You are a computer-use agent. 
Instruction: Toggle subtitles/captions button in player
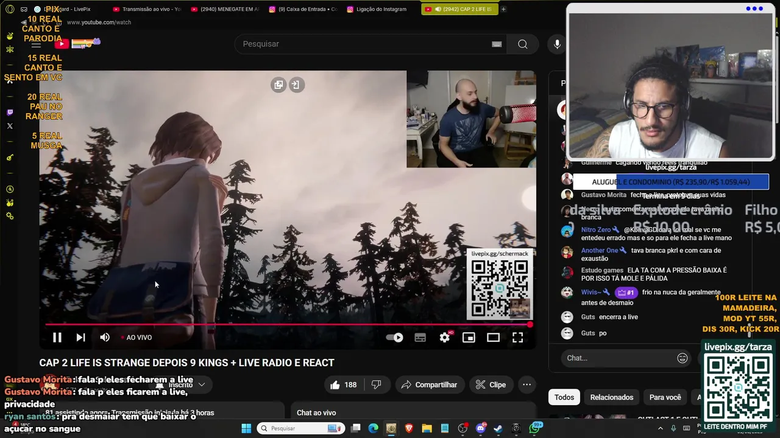(x=420, y=338)
